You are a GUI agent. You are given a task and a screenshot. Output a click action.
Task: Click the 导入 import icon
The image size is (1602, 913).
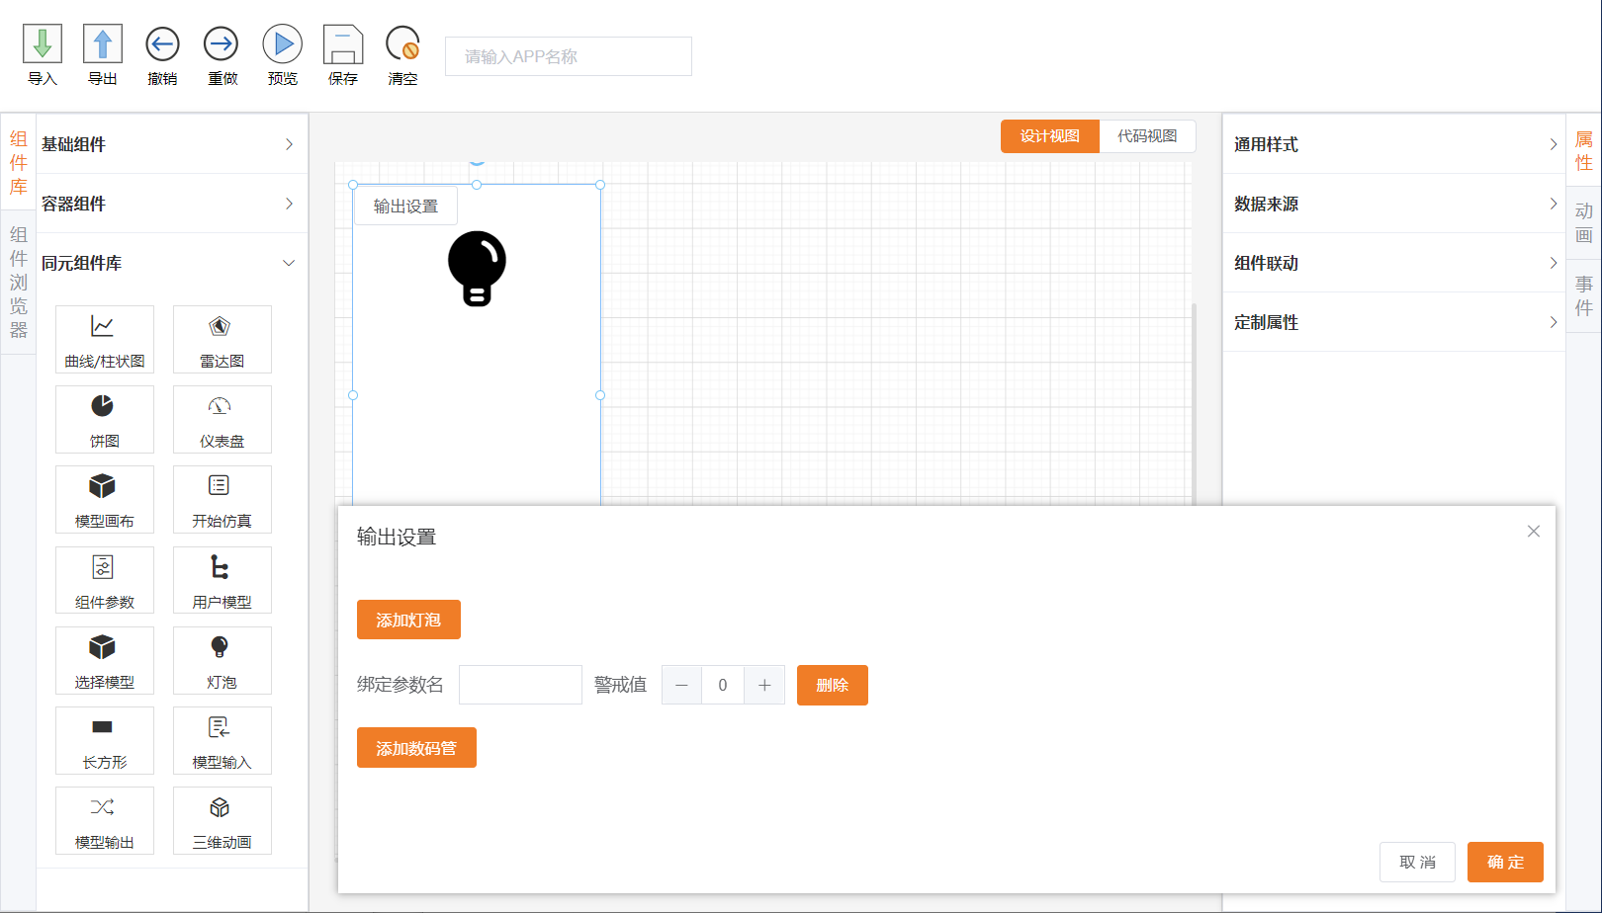(43, 44)
